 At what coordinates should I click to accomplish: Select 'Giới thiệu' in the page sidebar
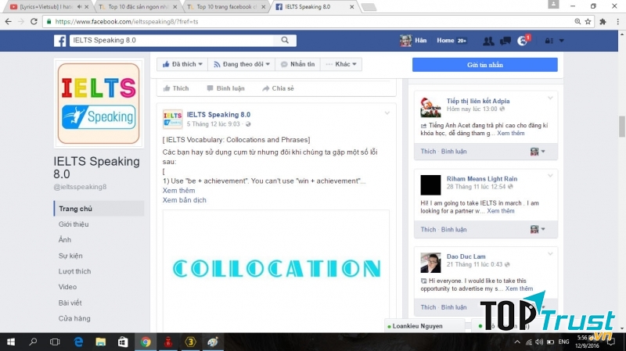click(74, 224)
